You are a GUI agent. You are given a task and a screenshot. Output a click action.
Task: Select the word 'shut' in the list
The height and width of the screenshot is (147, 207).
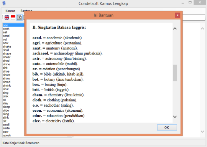(6, 89)
